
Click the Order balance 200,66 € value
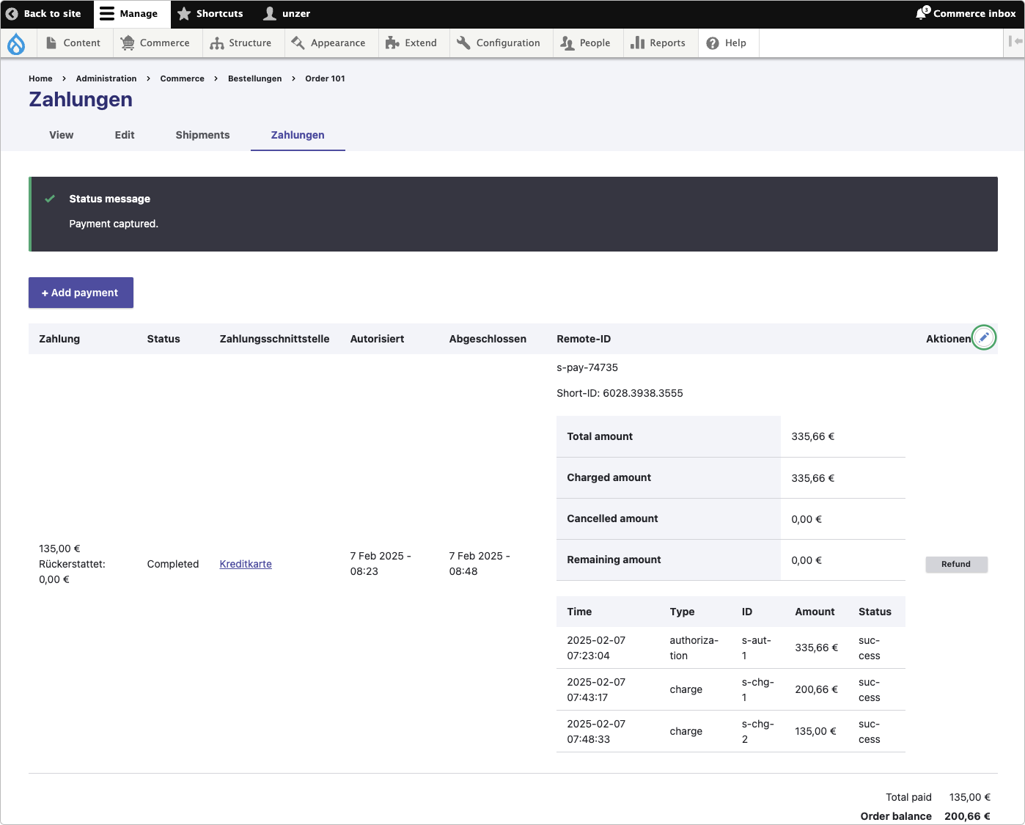click(967, 816)
